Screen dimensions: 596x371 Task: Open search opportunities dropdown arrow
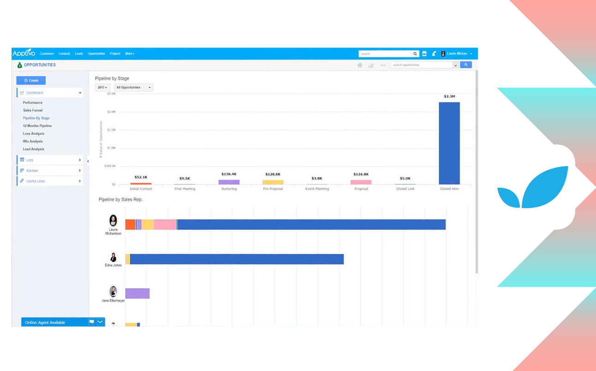tap(456, 65)
